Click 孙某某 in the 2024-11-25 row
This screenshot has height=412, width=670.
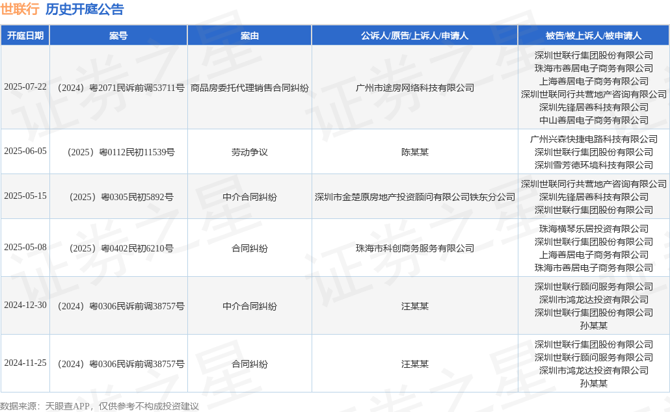tap(594, 384)
